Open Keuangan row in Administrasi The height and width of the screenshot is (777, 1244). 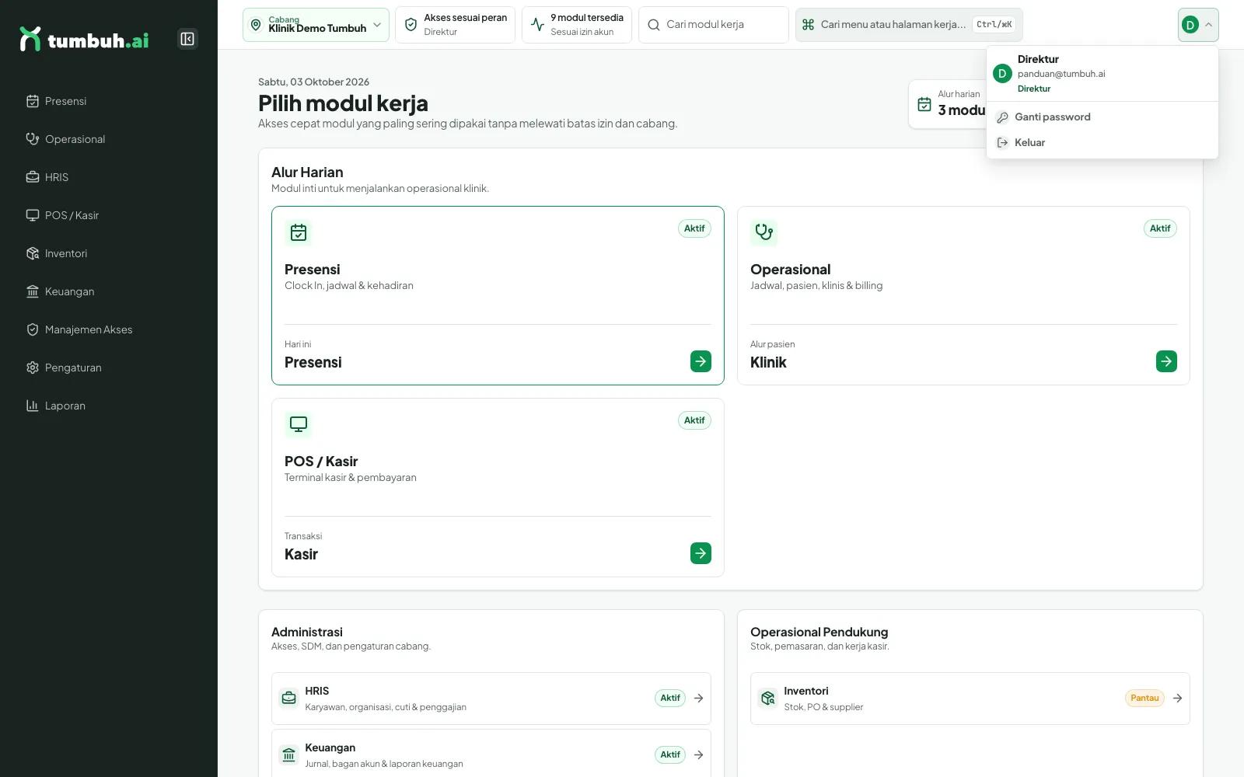pos(491,754)
